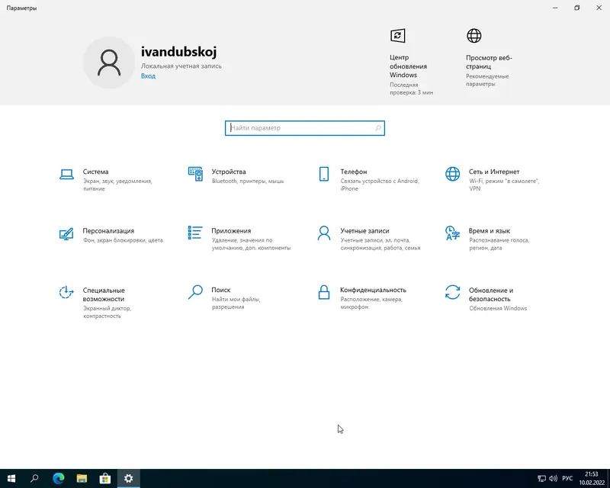Click the Локальная учетная запись text
This screenshot has height=488, width=610.
[181, 66]
